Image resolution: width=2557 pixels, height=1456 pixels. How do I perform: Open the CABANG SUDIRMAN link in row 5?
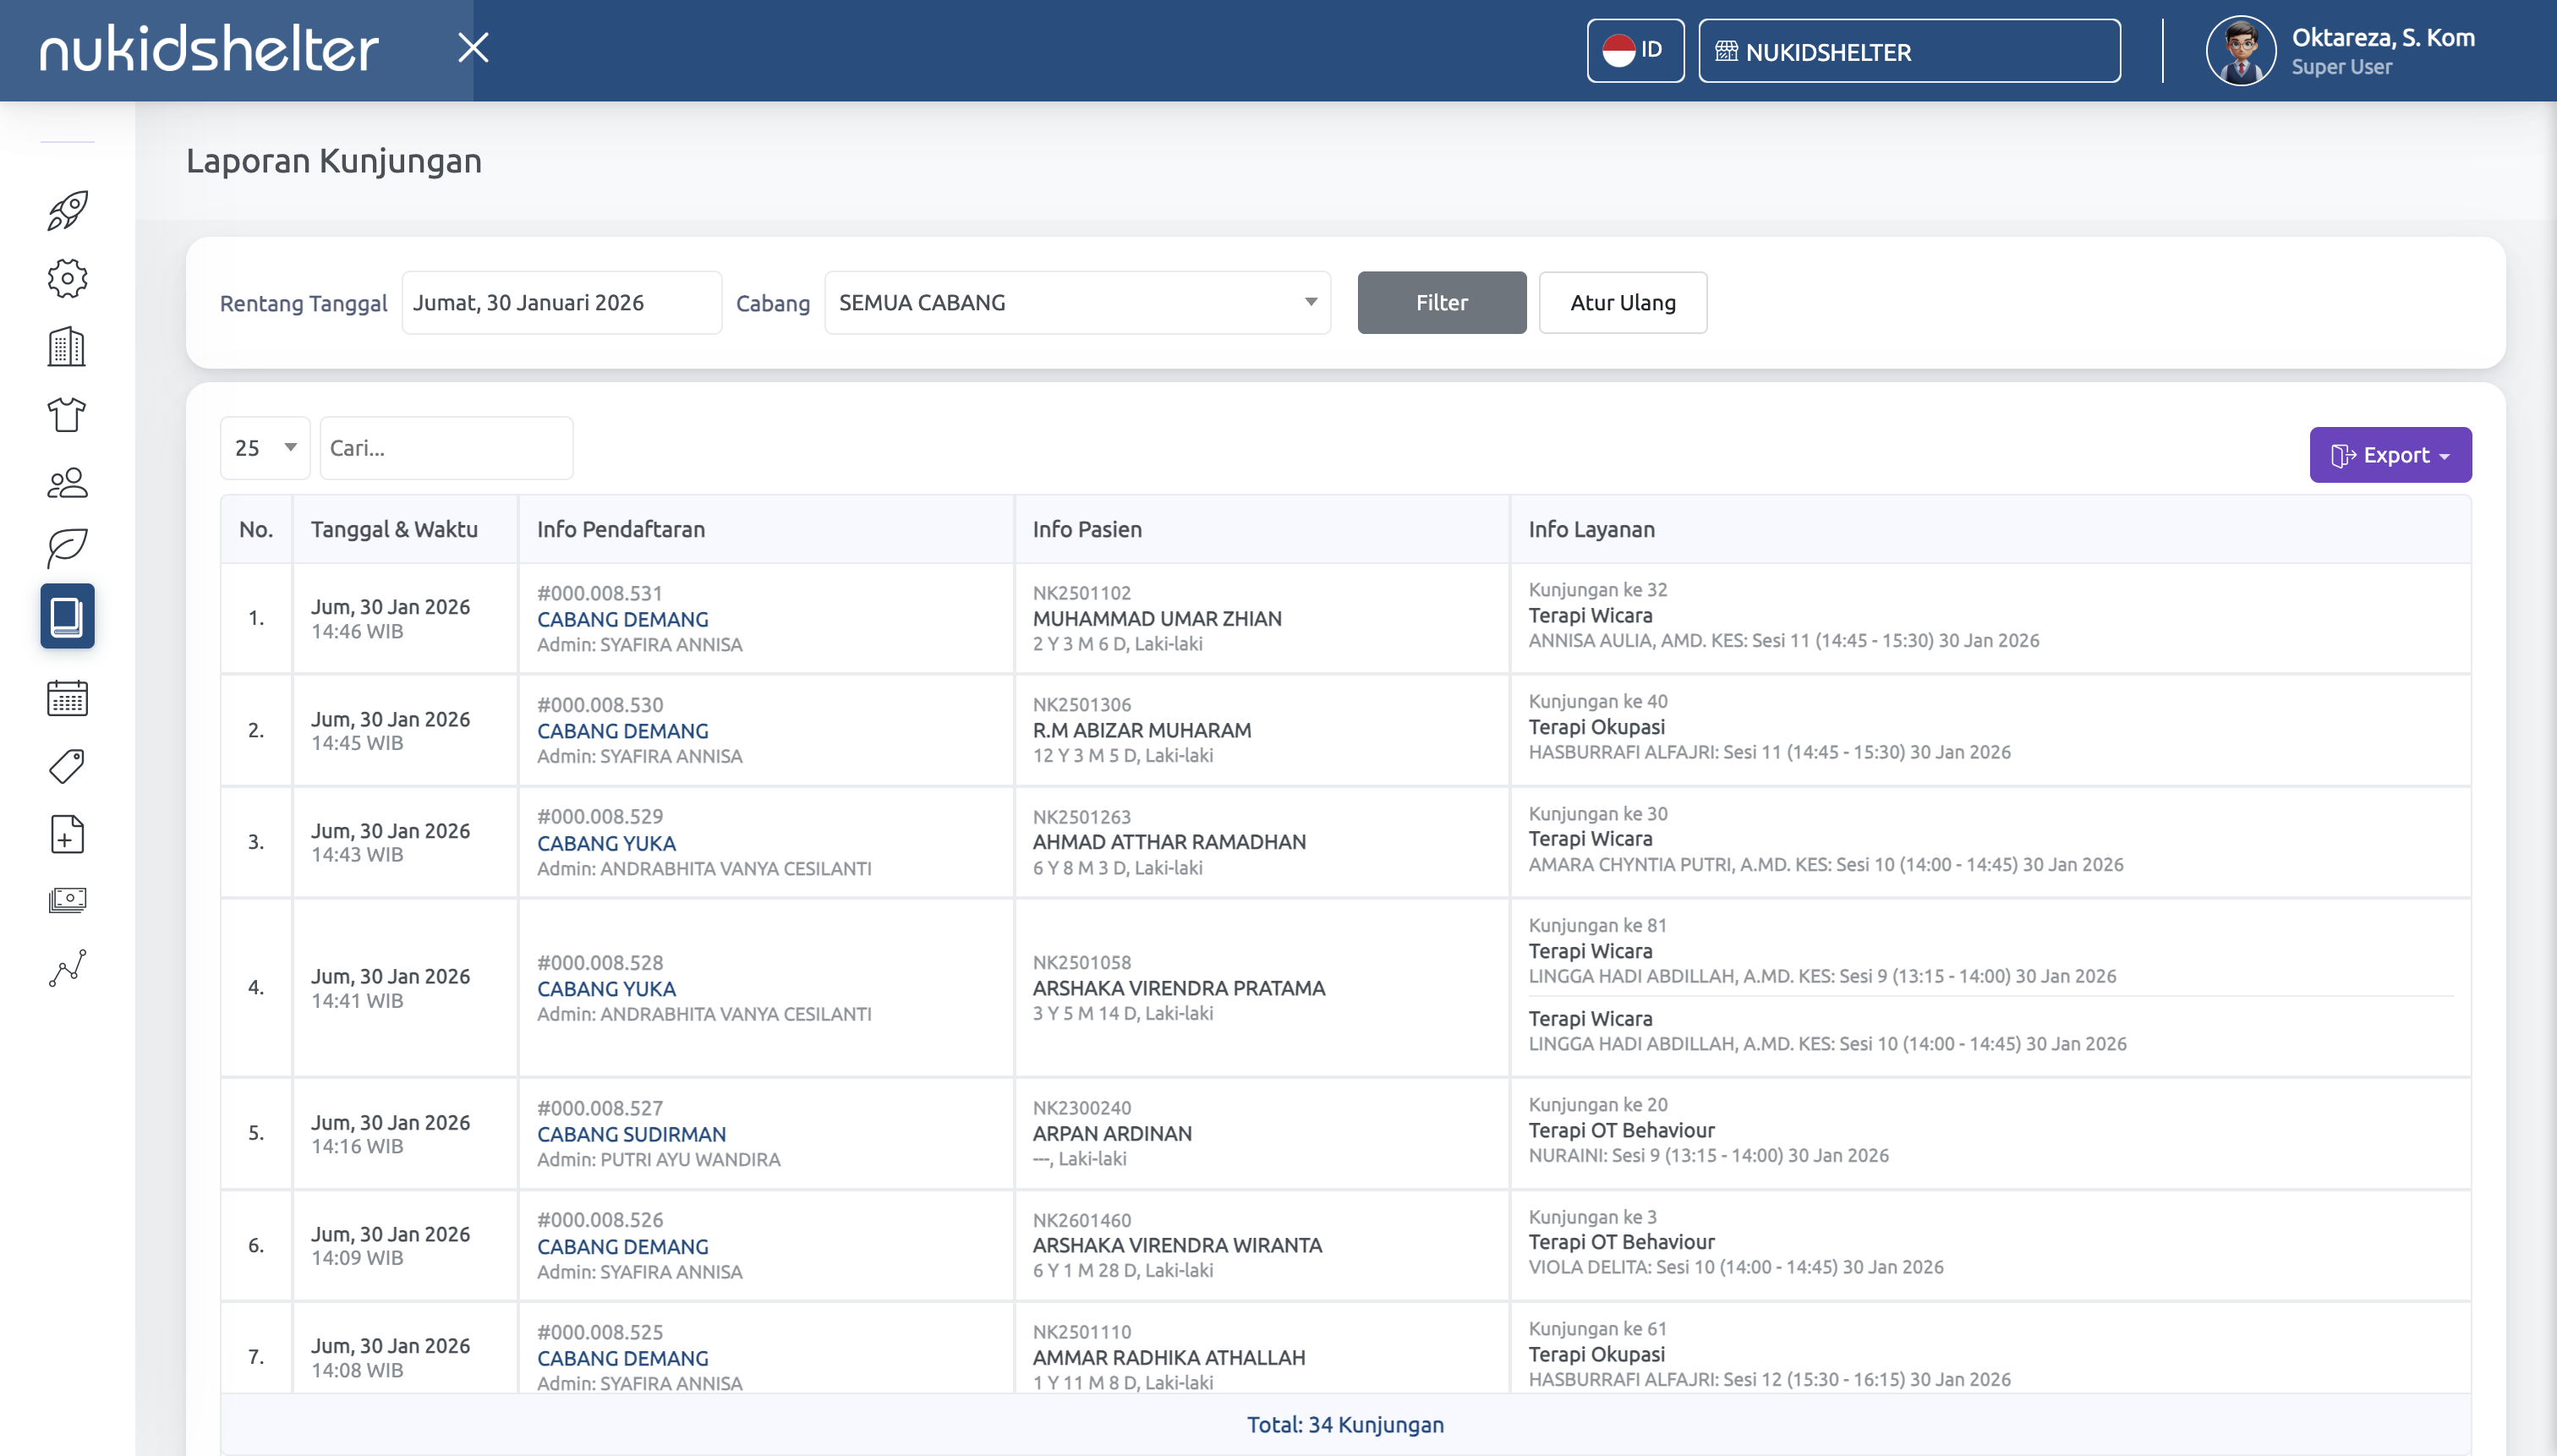[631, 1134]
